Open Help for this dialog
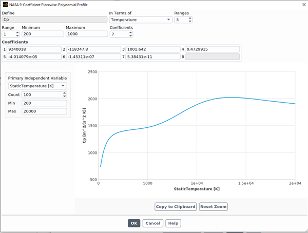The height and width of the screenshot is (233, 308). point(173,223)
